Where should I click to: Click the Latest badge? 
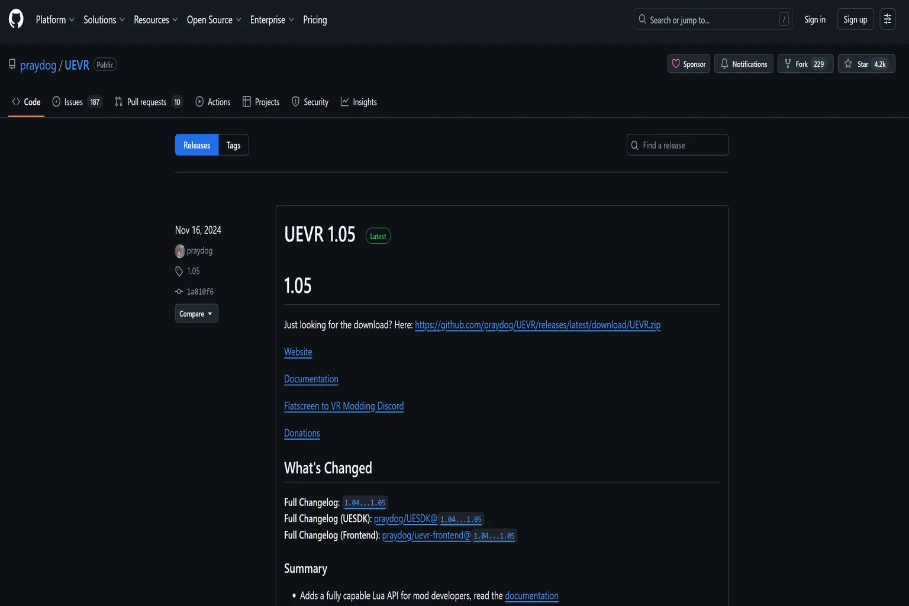(378, 236)
